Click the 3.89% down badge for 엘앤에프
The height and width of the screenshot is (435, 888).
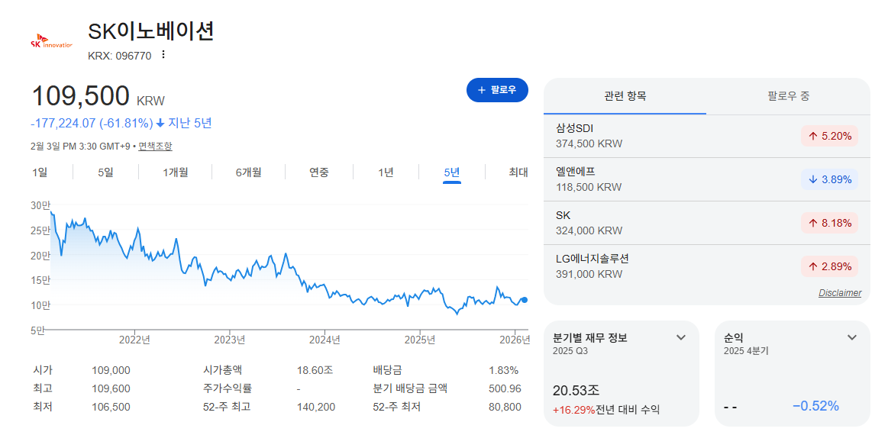[830, 179]
